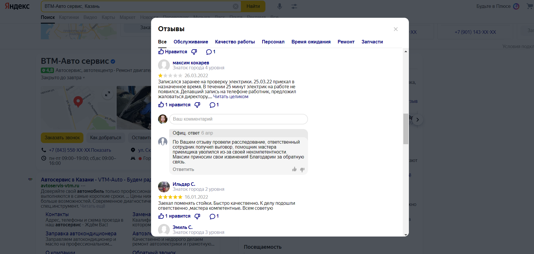
Task: Click the verified badge next to ВТМ-Авто сервис
Action: click(x=113, y=61)
